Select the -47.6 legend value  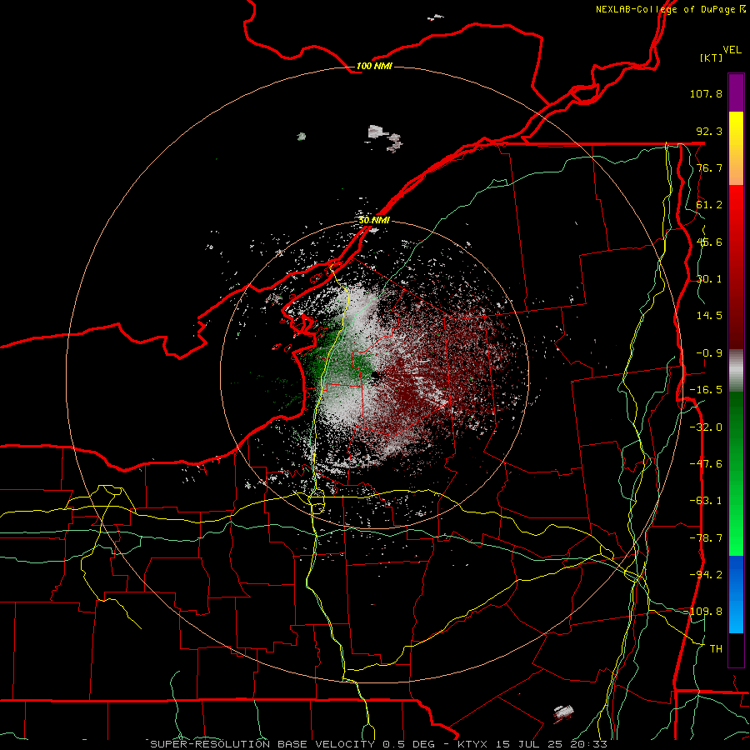(706, 463)
